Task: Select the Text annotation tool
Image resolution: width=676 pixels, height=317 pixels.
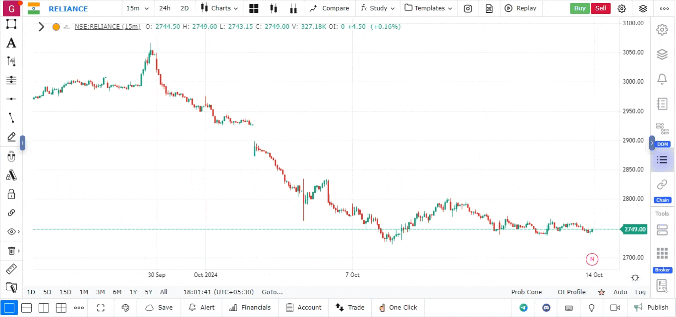Action: (x=11, y=43)
